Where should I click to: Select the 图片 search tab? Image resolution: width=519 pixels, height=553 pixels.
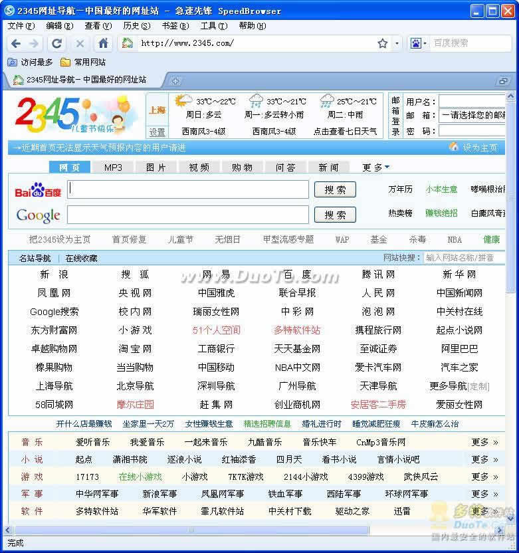156,167
